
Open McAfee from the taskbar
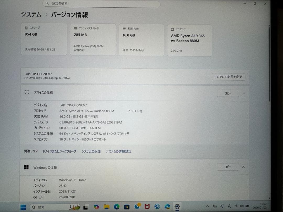[147, 207]
